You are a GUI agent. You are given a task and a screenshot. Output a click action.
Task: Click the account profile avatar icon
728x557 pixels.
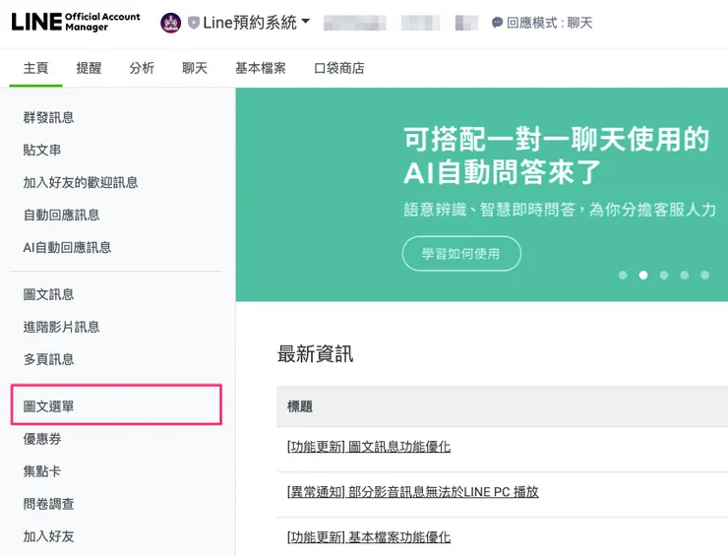coord(170,23)
